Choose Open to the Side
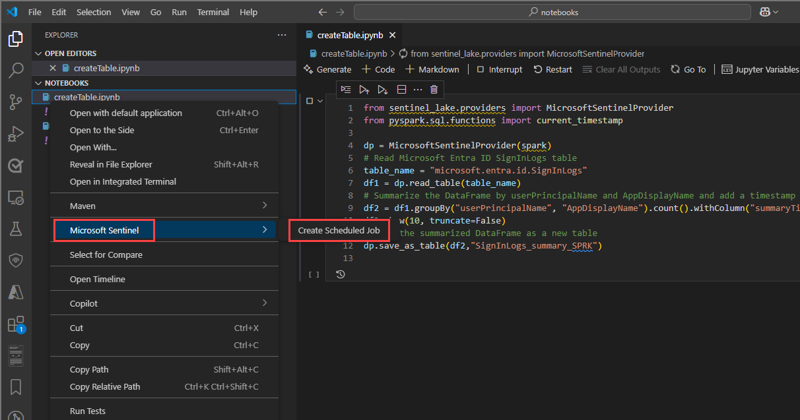This screenshot has width=800, height=420. (x=164, y=130)
